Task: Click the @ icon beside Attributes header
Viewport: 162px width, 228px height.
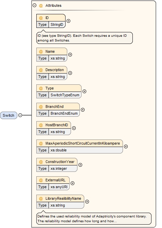Action: point(41,5)
